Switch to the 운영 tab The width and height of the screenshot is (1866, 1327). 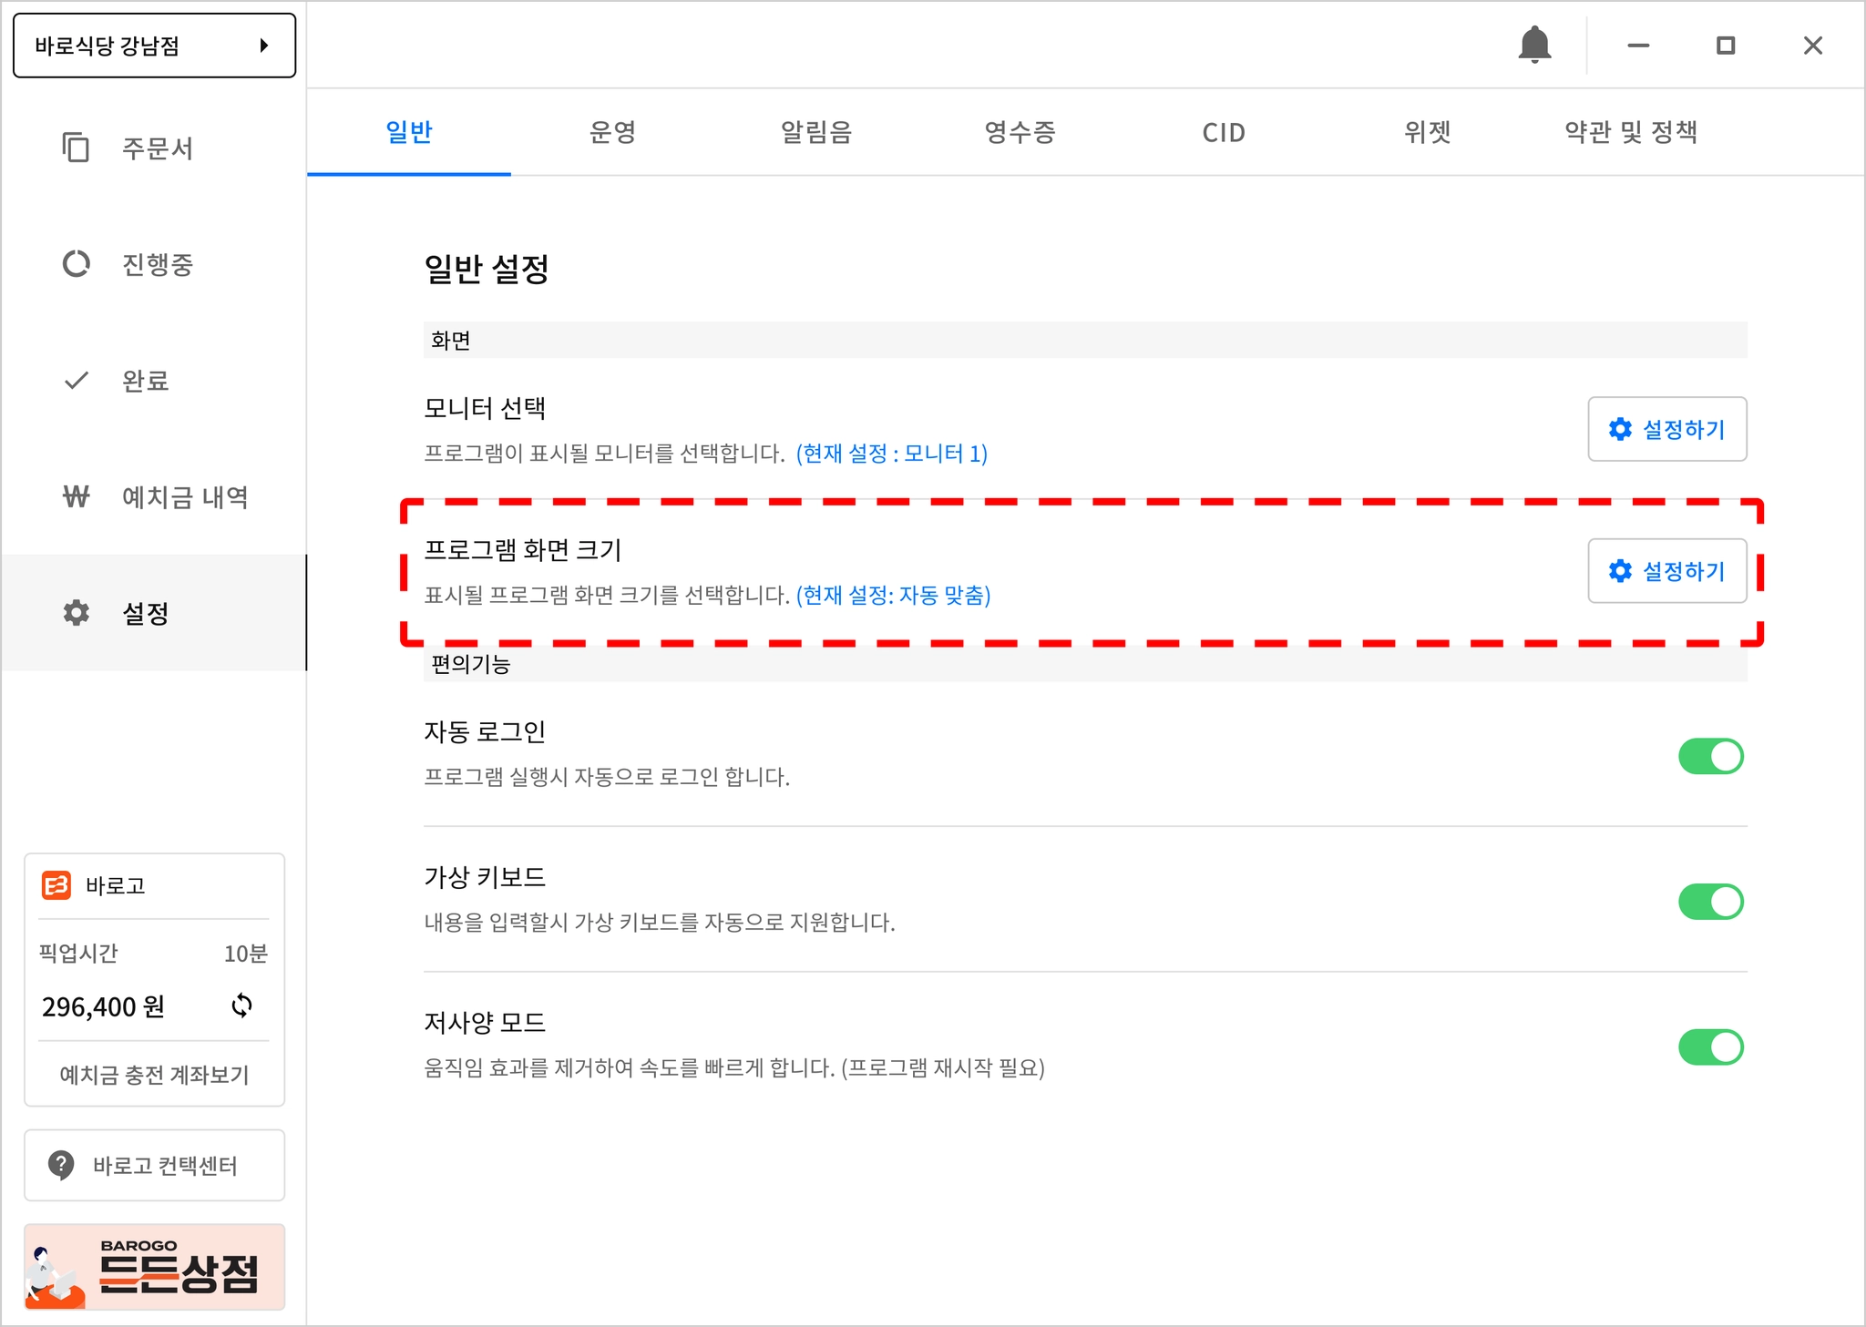click(612, 133)
